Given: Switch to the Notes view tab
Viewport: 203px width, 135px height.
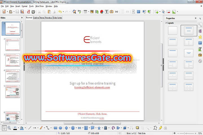Looking at the screenshot, I should 42,18.
